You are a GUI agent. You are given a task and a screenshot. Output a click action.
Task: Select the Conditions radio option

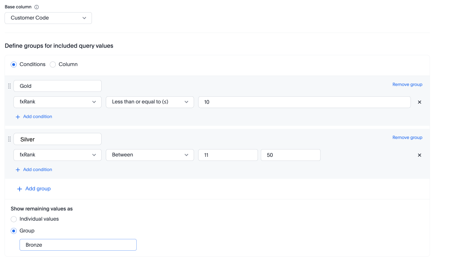13,64
